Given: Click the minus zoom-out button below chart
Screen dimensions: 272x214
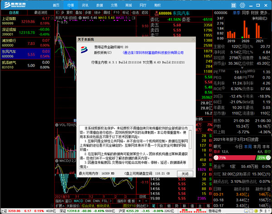Looking at the screenshot, I should [x=146, y=201].
